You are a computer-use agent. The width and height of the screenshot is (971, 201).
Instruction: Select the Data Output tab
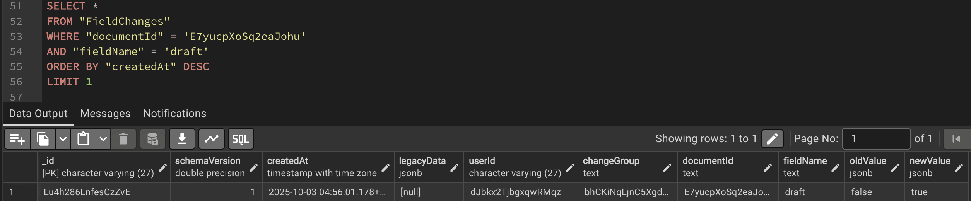[x=38, y=114]
